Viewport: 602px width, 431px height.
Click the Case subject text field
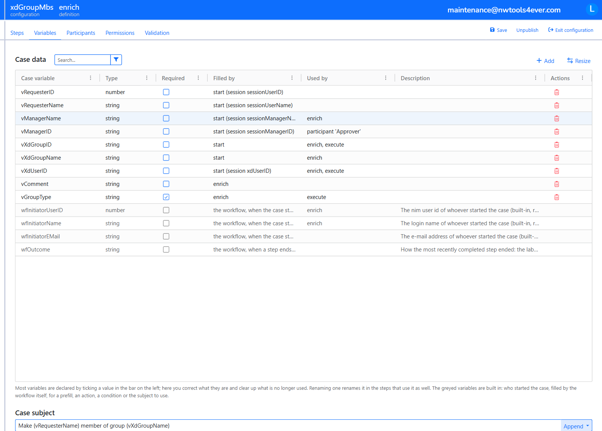tap(288, 426)
